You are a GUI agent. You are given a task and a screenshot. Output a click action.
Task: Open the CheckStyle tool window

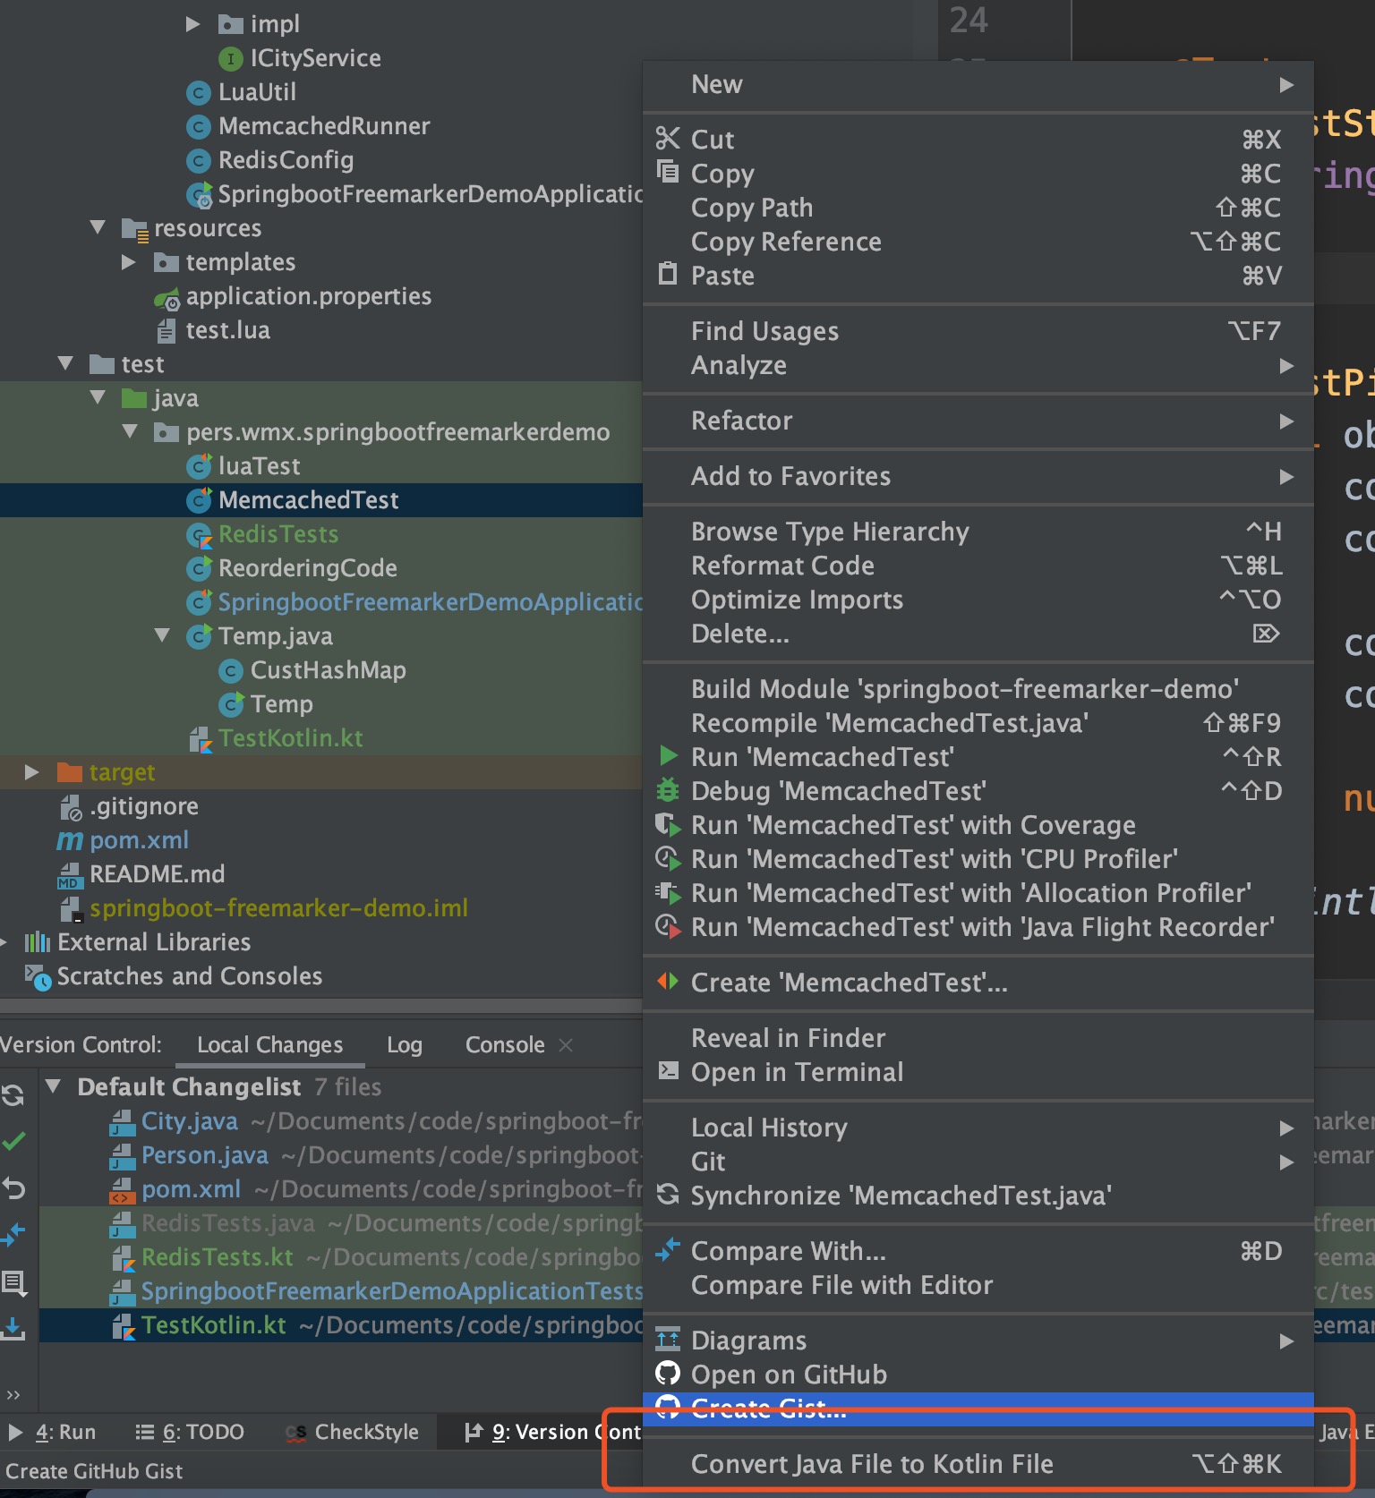pos(353,1432)
